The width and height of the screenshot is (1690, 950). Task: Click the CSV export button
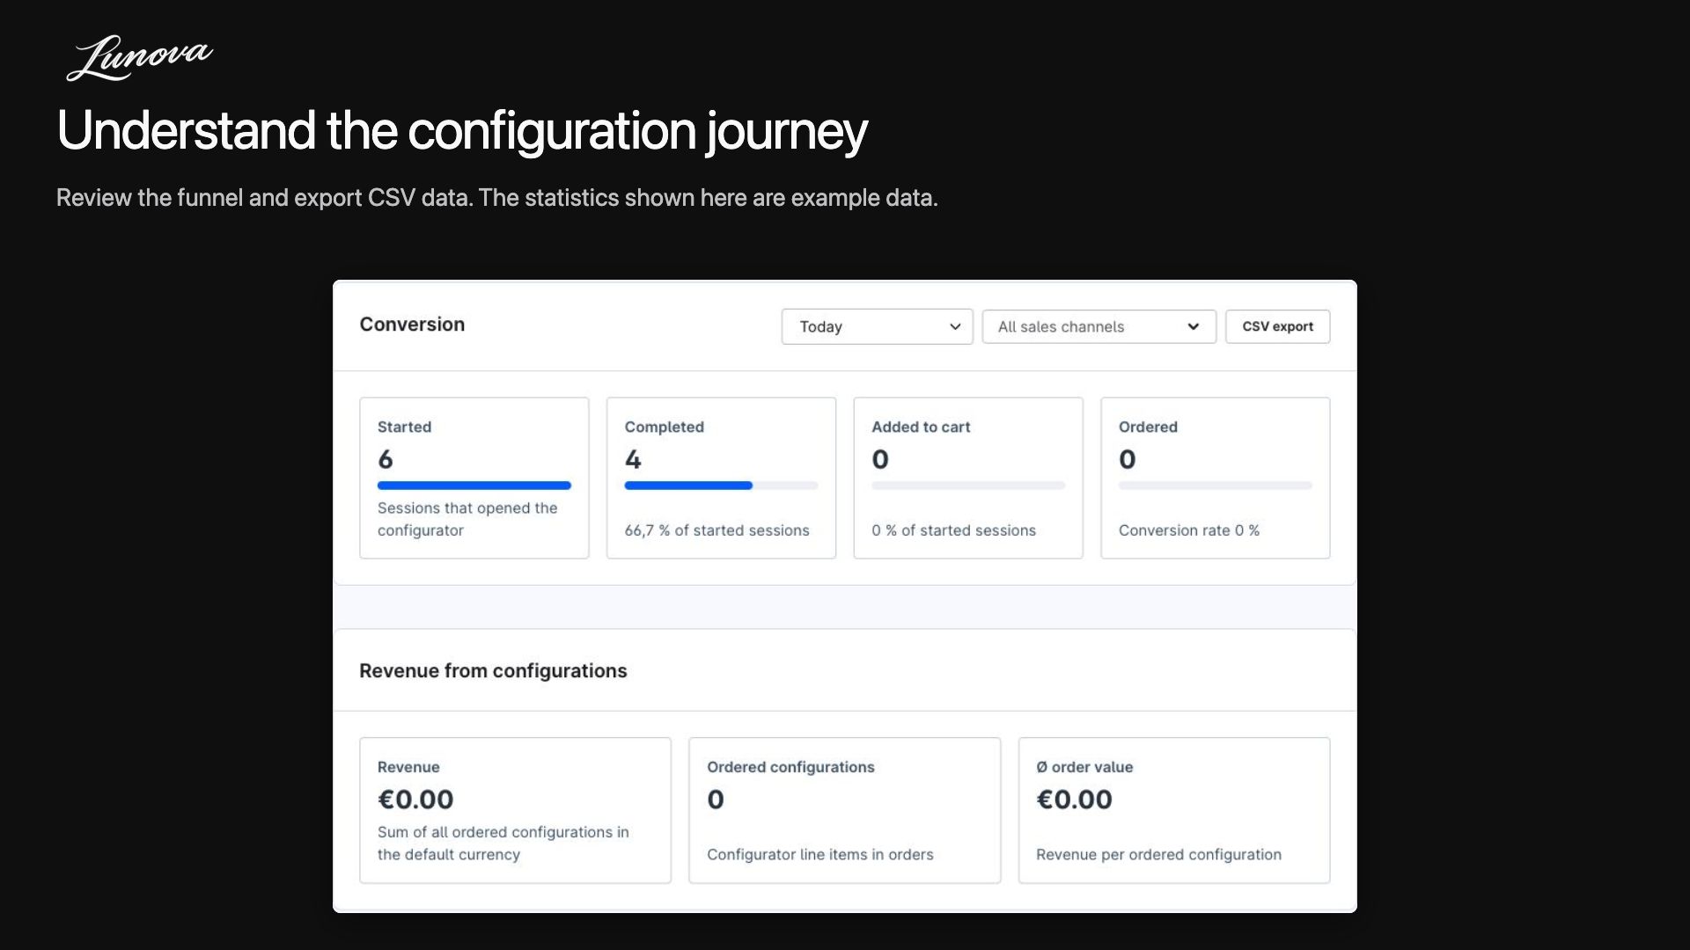coord(1277,326)
